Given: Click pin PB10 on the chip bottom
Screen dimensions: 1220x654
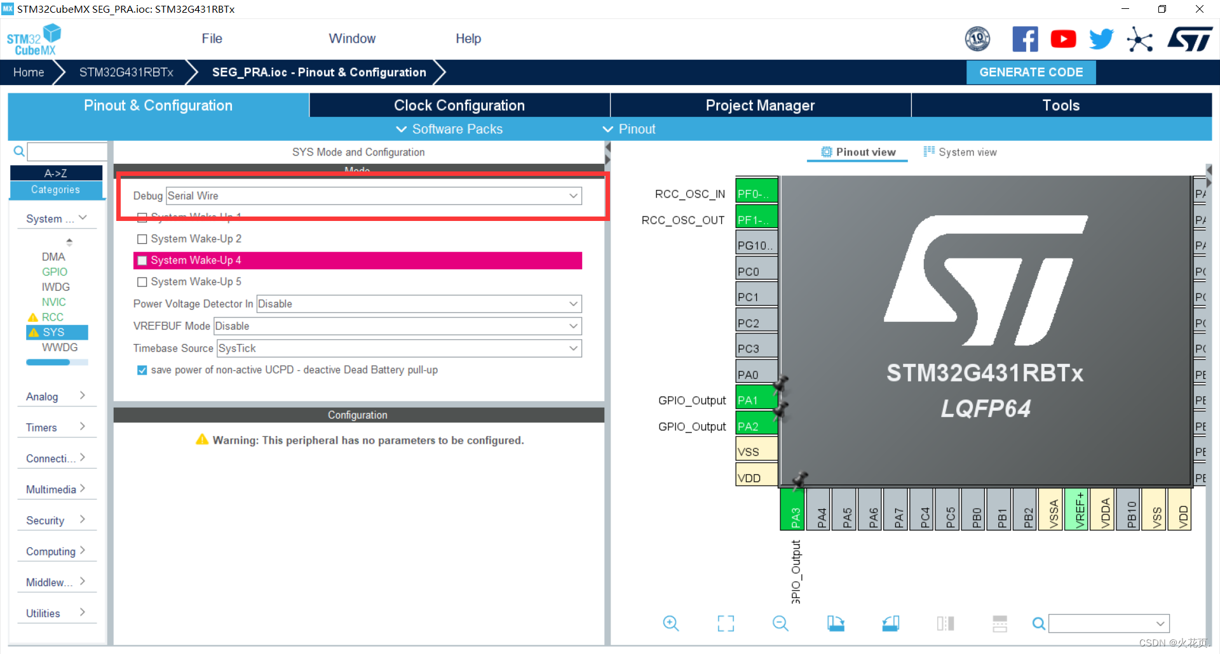Looking at the screenshot, I should [x=1128, y=510].
